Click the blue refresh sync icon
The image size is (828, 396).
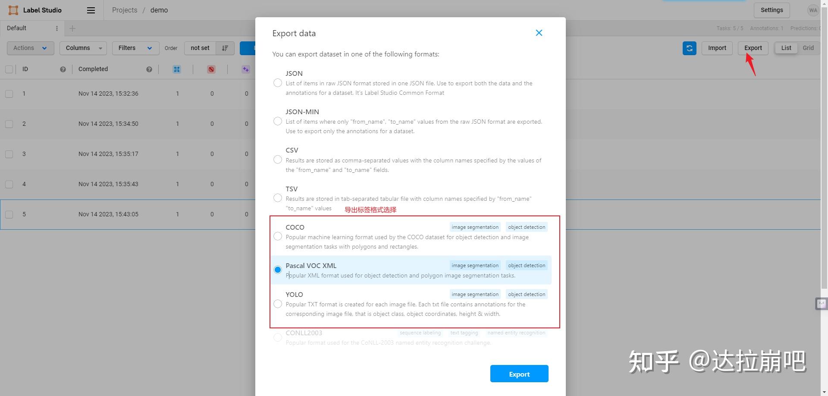[689, 48]
